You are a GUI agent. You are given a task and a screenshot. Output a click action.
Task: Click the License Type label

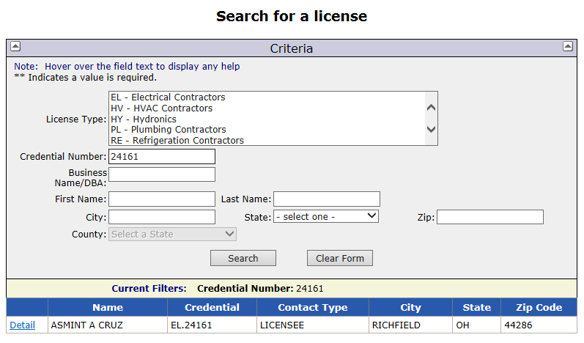(76, 119)
